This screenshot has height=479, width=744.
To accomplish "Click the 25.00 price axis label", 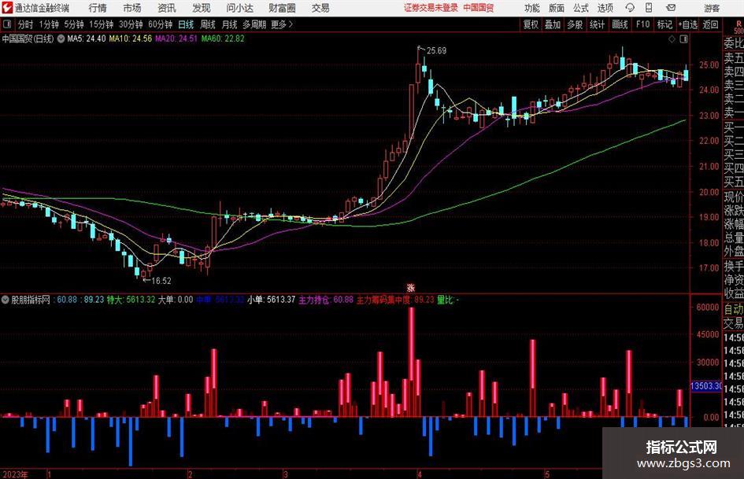I will pyautogui.click(x=709, y=64).
